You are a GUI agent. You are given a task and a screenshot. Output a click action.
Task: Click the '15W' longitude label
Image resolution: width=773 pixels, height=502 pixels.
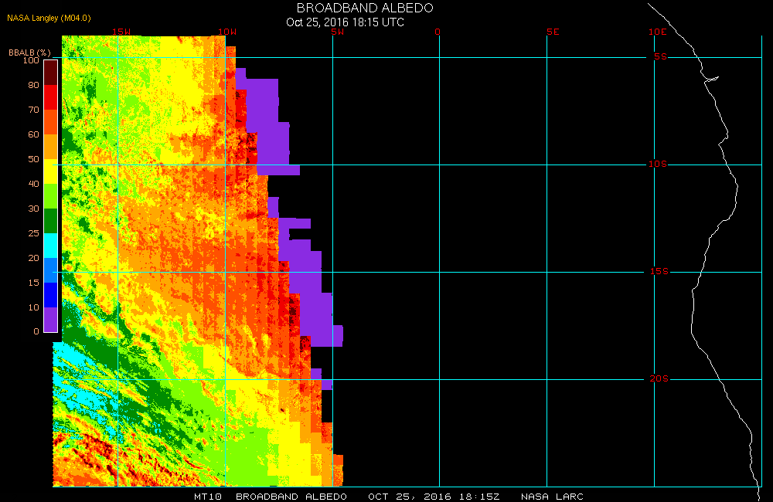coord(121,32)
